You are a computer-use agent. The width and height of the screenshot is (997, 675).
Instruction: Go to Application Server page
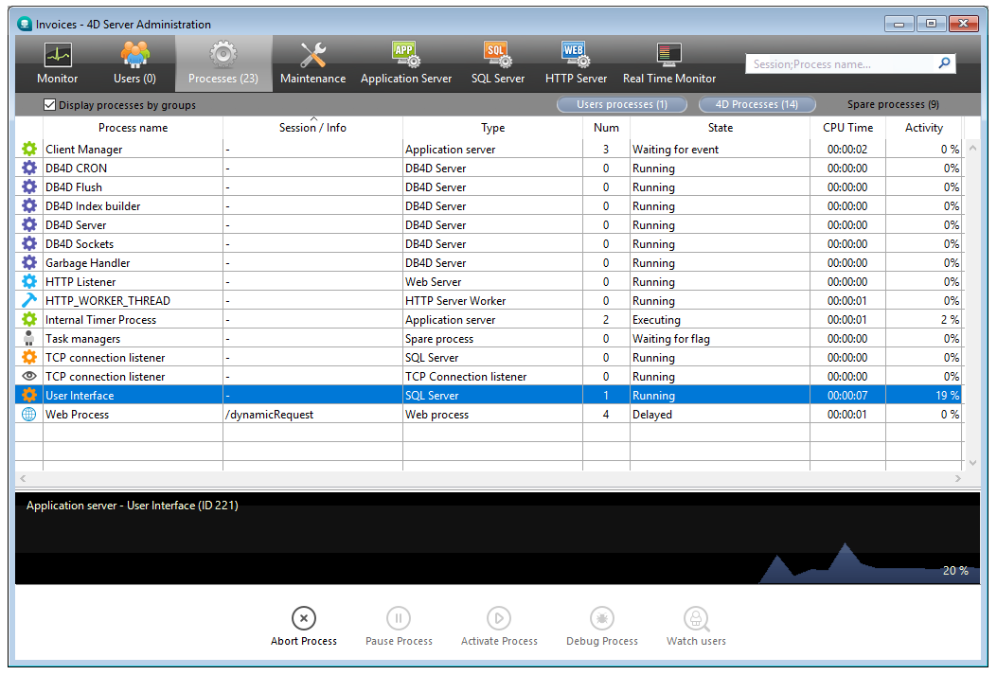(406, 64)
